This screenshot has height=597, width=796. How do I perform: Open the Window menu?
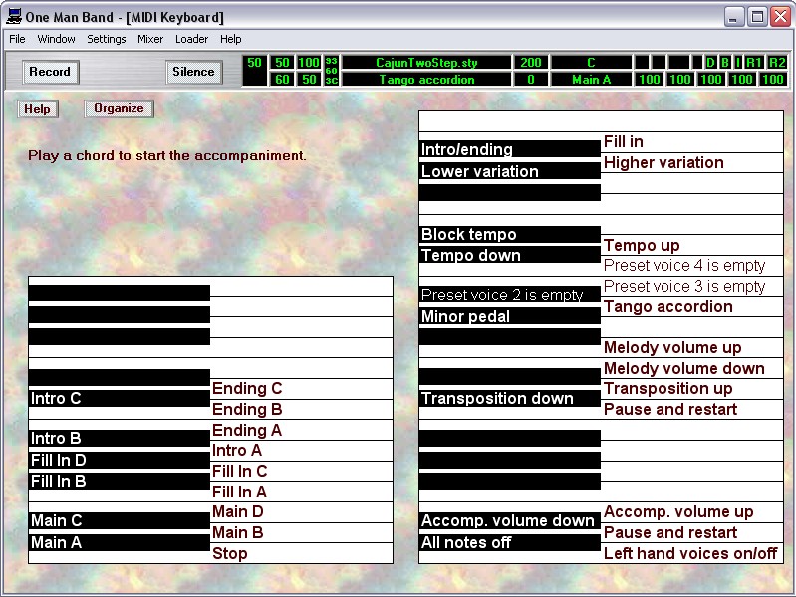click(56, 39)
